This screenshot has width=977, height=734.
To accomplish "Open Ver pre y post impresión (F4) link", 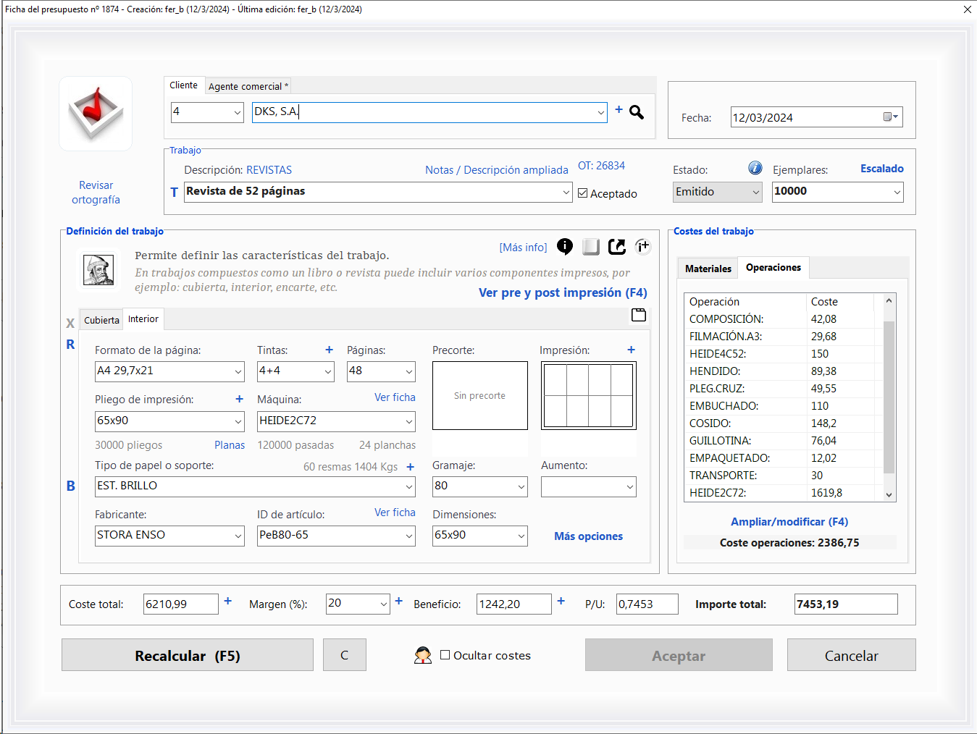I will [x=563, y=292].
